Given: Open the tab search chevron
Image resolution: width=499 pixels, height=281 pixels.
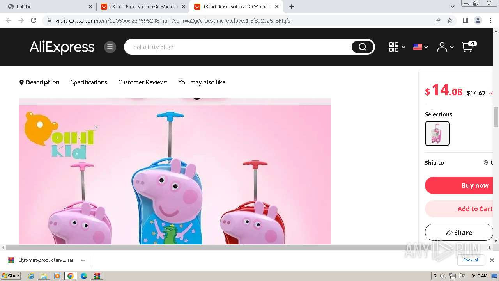Looking at the screenshot, I should tap(452, 7).
